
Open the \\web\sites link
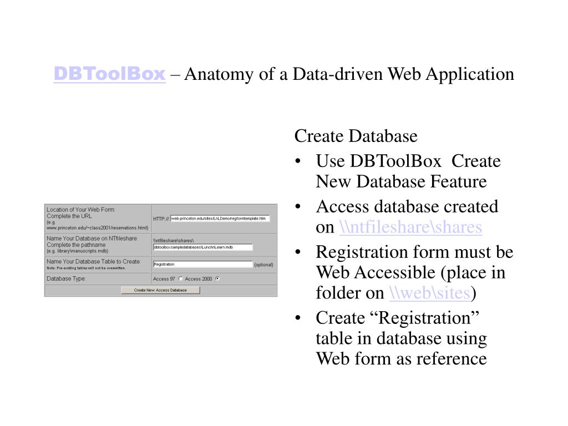point(430,293)
